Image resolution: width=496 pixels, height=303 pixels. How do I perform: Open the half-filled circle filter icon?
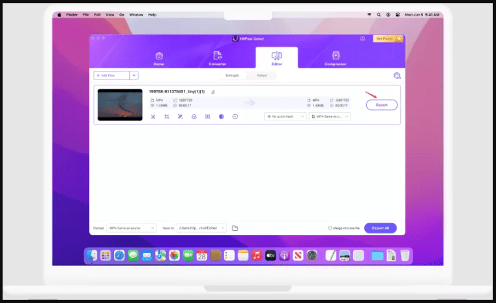click(222, 117)
